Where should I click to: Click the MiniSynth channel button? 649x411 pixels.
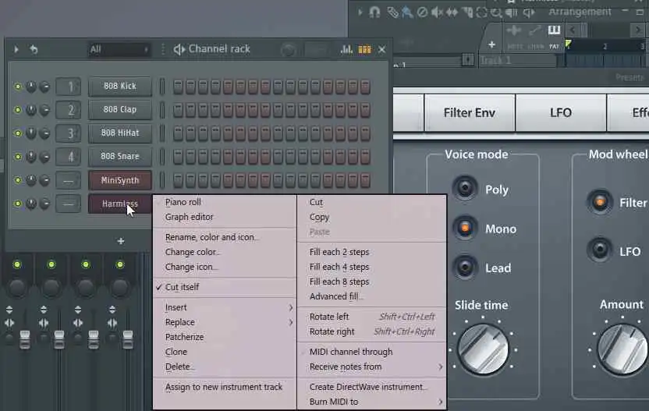click(x=120, y=180)
